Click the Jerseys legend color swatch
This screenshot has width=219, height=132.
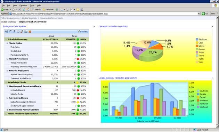pos(197,49)
